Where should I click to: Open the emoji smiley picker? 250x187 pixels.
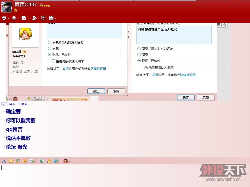[x=11, y=161]
